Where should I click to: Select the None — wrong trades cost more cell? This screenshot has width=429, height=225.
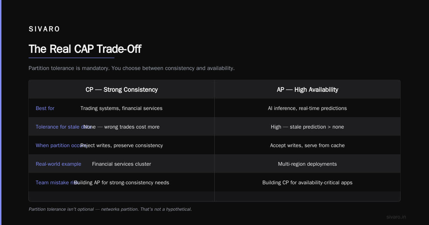(x=122, y=127)
